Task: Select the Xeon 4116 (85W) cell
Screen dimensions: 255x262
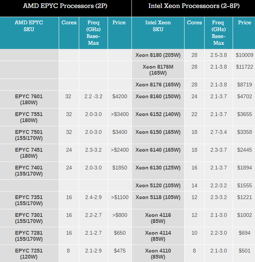Action: pos(158,218)
